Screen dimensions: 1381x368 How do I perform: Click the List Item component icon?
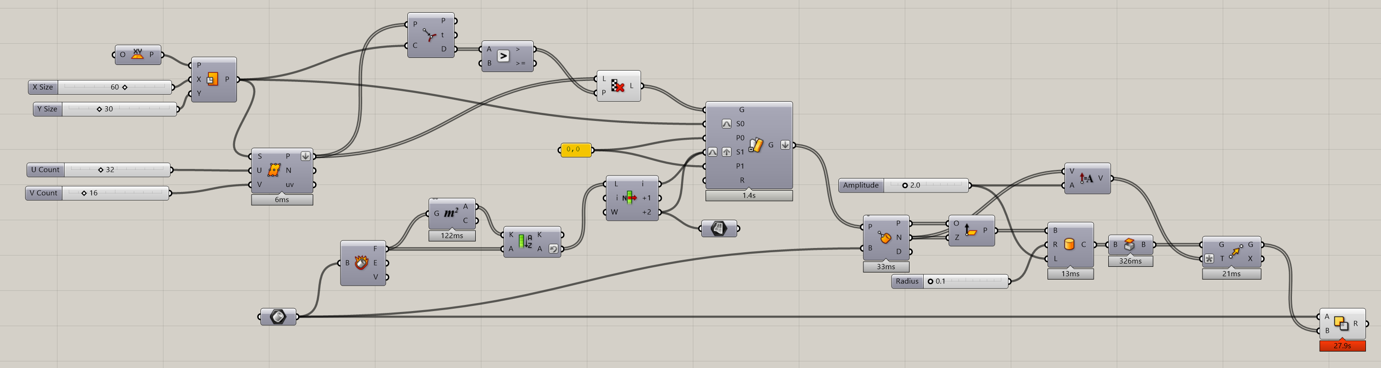[629, 198]
